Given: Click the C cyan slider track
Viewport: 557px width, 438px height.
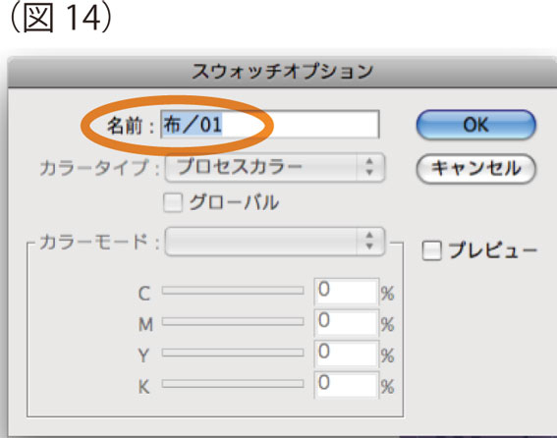Looking at the screenshot, I should 233,291.
